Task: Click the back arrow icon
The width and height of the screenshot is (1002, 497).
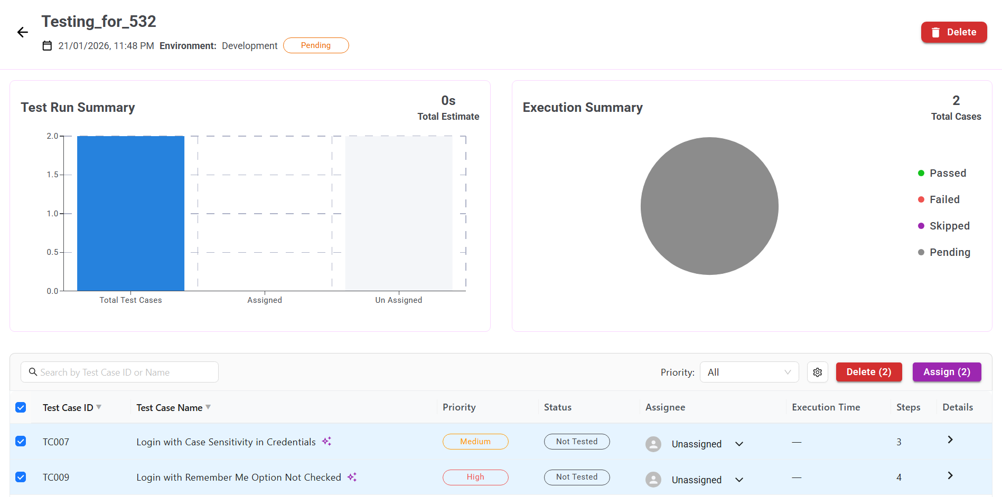Action: [22, 33]
